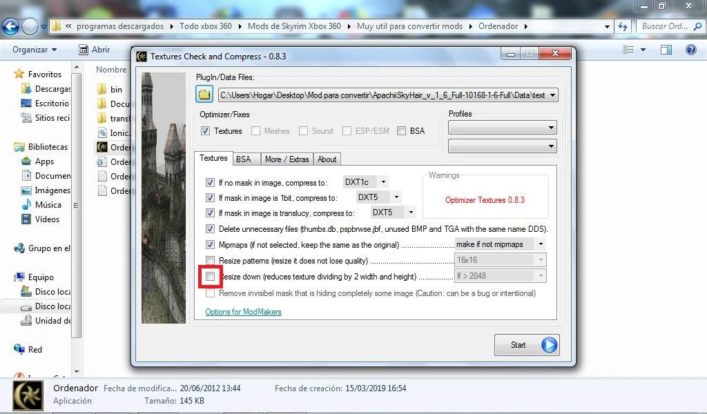
Task: Select 'Sitios recientes' in Favoritos
Action: click(46, 117)
